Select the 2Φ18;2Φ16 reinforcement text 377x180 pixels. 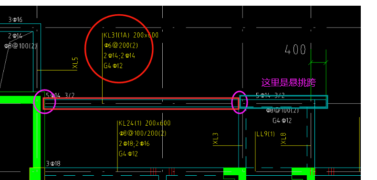point(134,143)
